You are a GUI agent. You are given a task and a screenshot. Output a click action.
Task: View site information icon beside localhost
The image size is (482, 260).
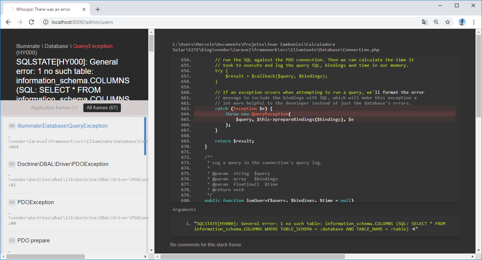(x=45, y=22)
